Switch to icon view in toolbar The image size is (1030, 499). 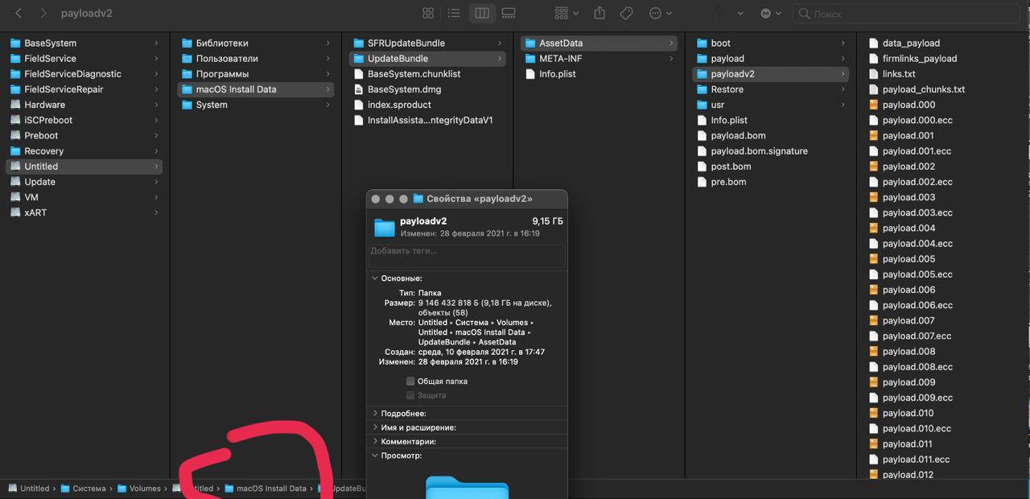click(x=428, y=14)
